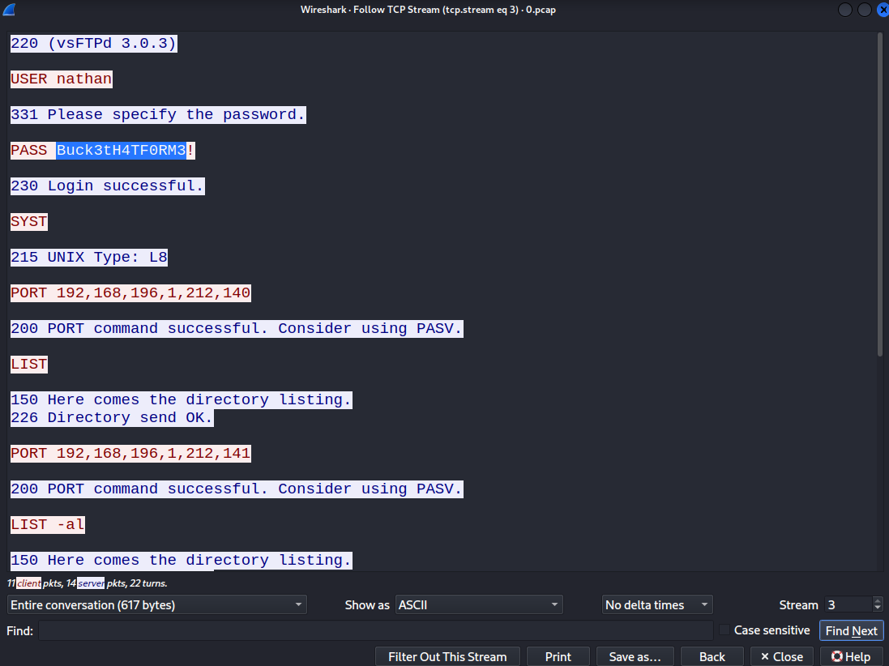
Task: Click the first '200 PORT command successful' line
Action: pos(237,329)
